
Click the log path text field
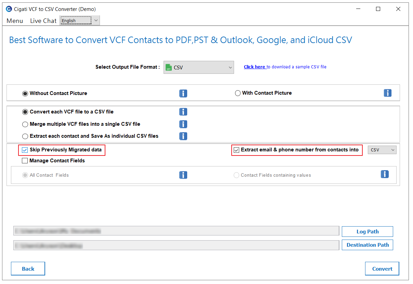pyautogui.click(x=176, y=231)
